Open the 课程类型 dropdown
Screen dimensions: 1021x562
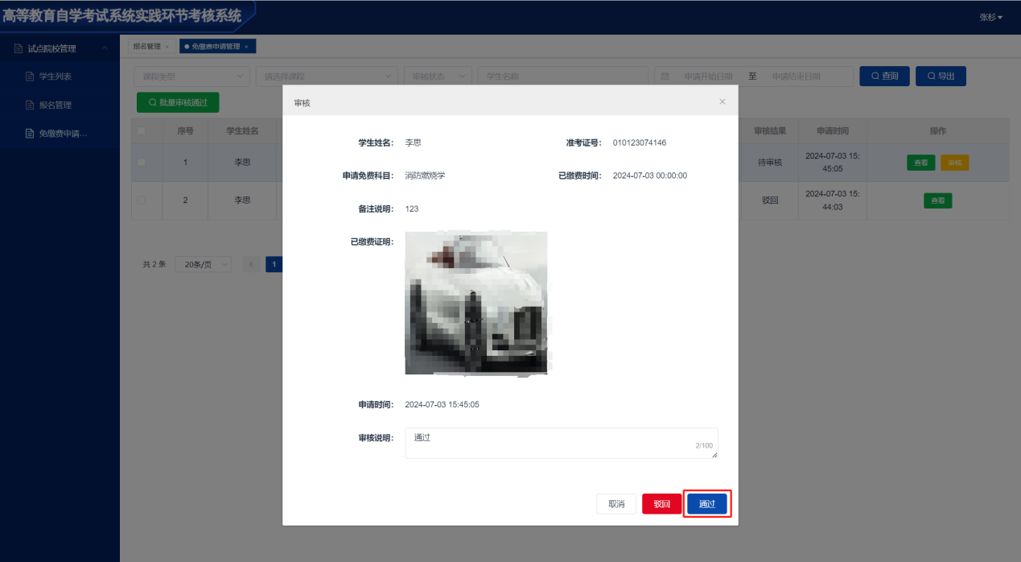[x=191, y=76]
